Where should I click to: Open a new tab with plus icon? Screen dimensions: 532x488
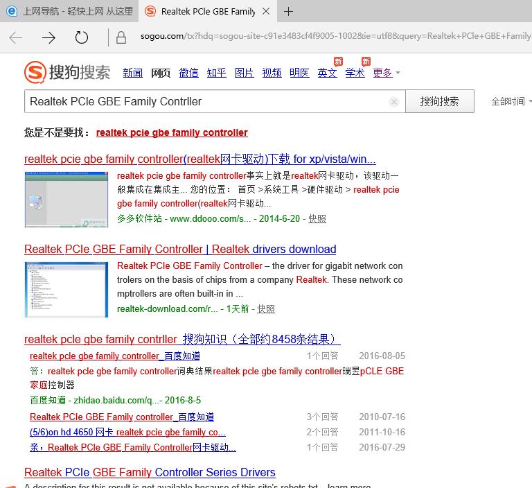coord(288,12)
